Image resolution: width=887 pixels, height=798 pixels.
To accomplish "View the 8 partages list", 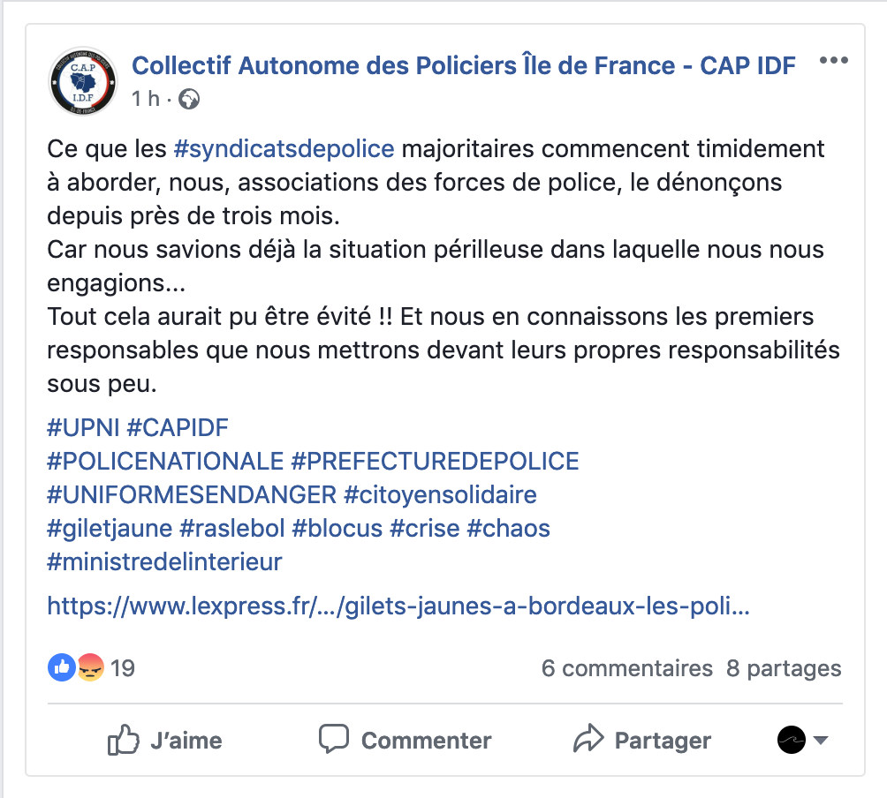I will point(784,668).
